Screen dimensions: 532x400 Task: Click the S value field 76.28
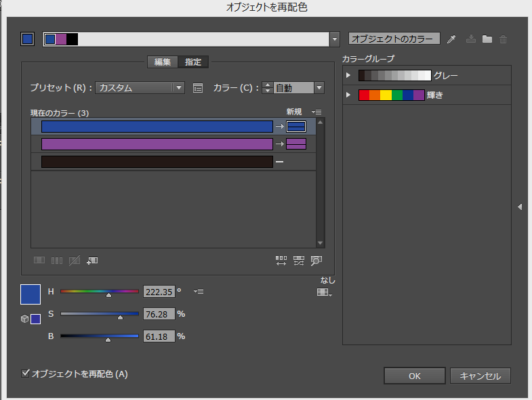tap(159, 314)
